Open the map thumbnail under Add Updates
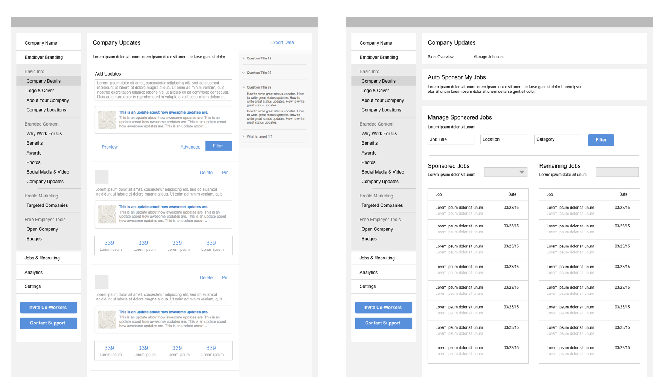The height and width of the screenshot is (385, 661). pos(107,120)
